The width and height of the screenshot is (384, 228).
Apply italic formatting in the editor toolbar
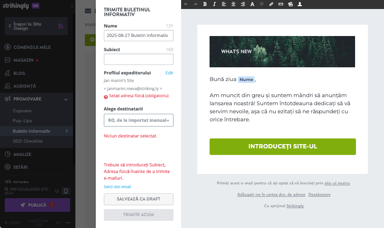[x=214, y=4]
